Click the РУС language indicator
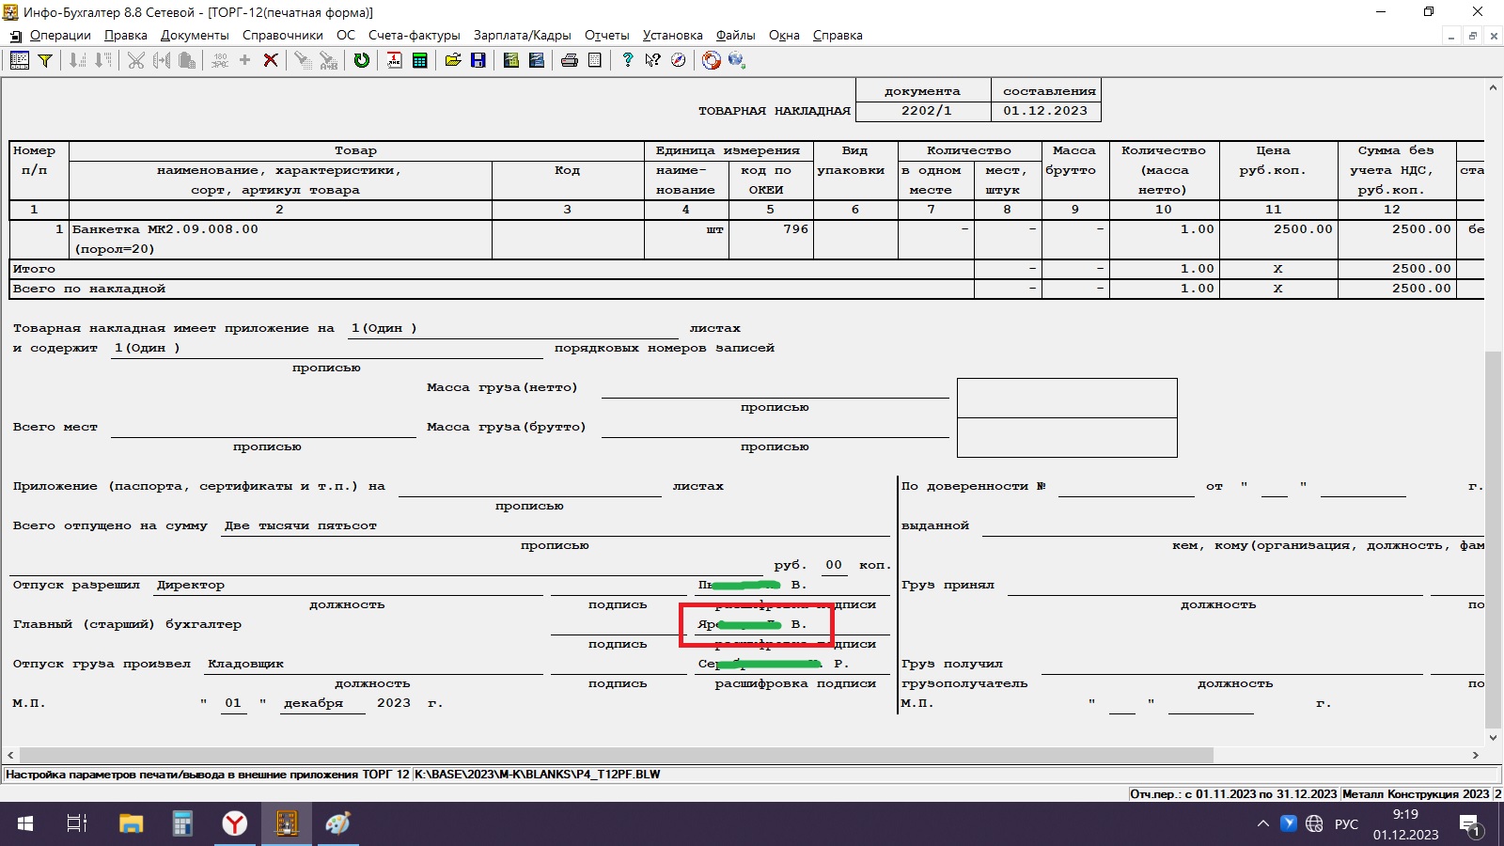This screenshot has width=1504, height=846. [x=1346, y=824]
